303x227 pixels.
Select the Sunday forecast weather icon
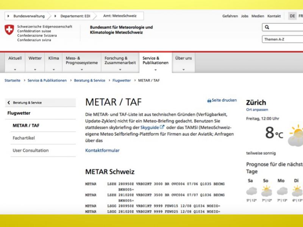tap(267, 191)
